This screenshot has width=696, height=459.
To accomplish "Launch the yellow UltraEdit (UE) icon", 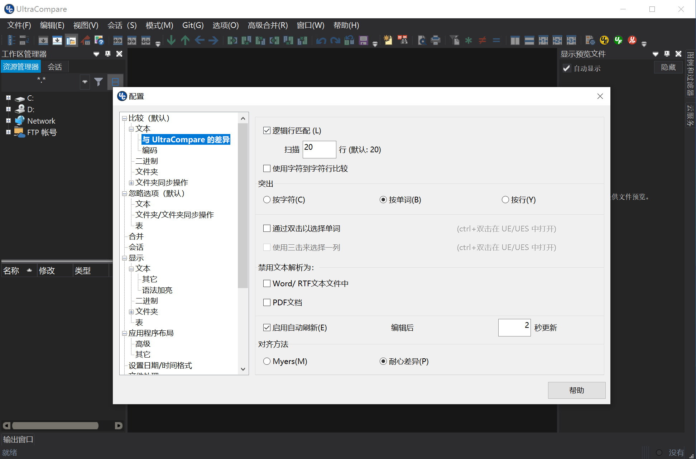I will [x=604, y=40].
